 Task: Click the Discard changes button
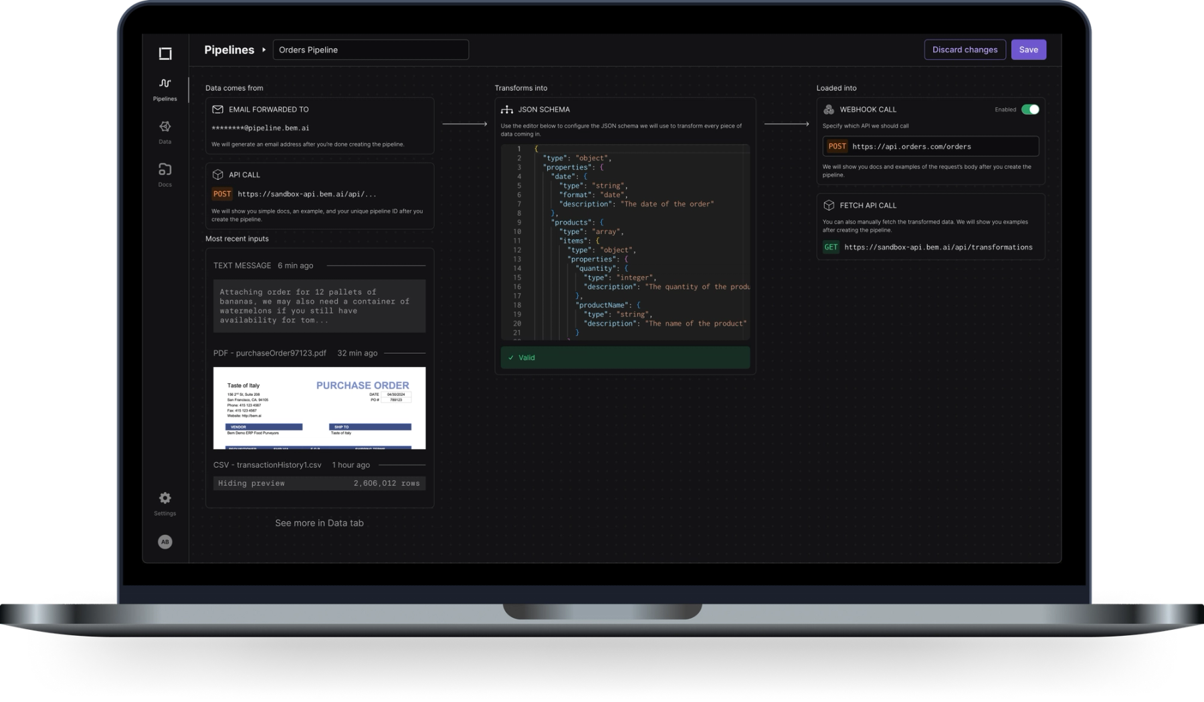[965, 49]
